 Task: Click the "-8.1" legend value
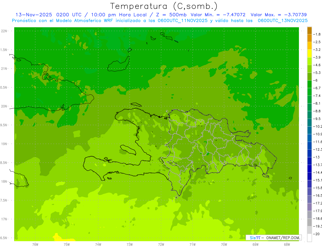tap(317, 103)
